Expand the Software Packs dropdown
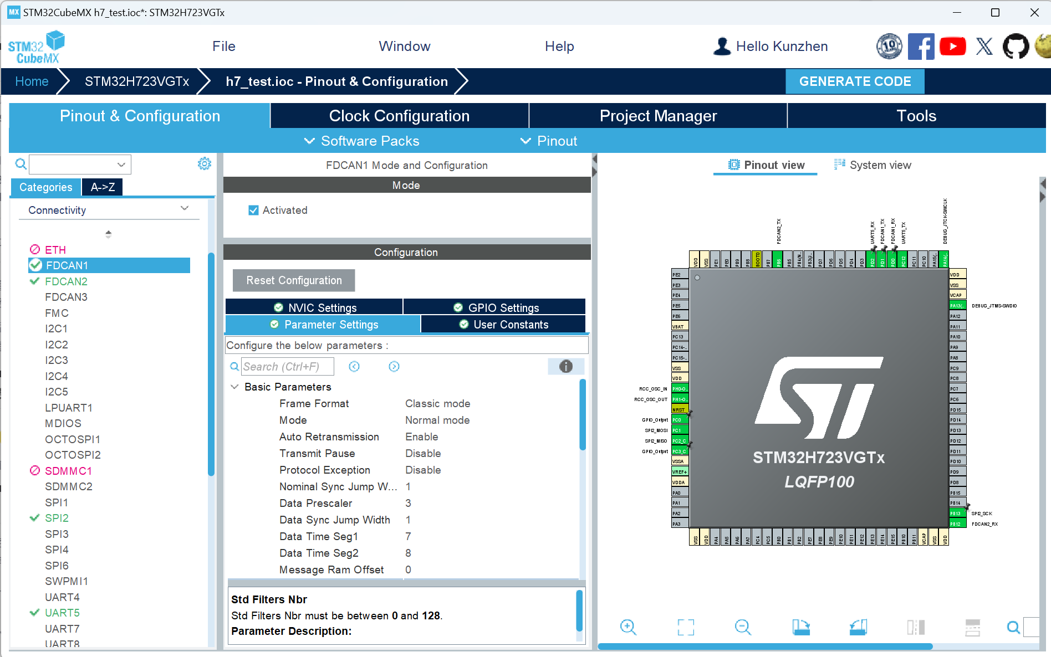The image size is (1051, 657). tap(362, 141)
